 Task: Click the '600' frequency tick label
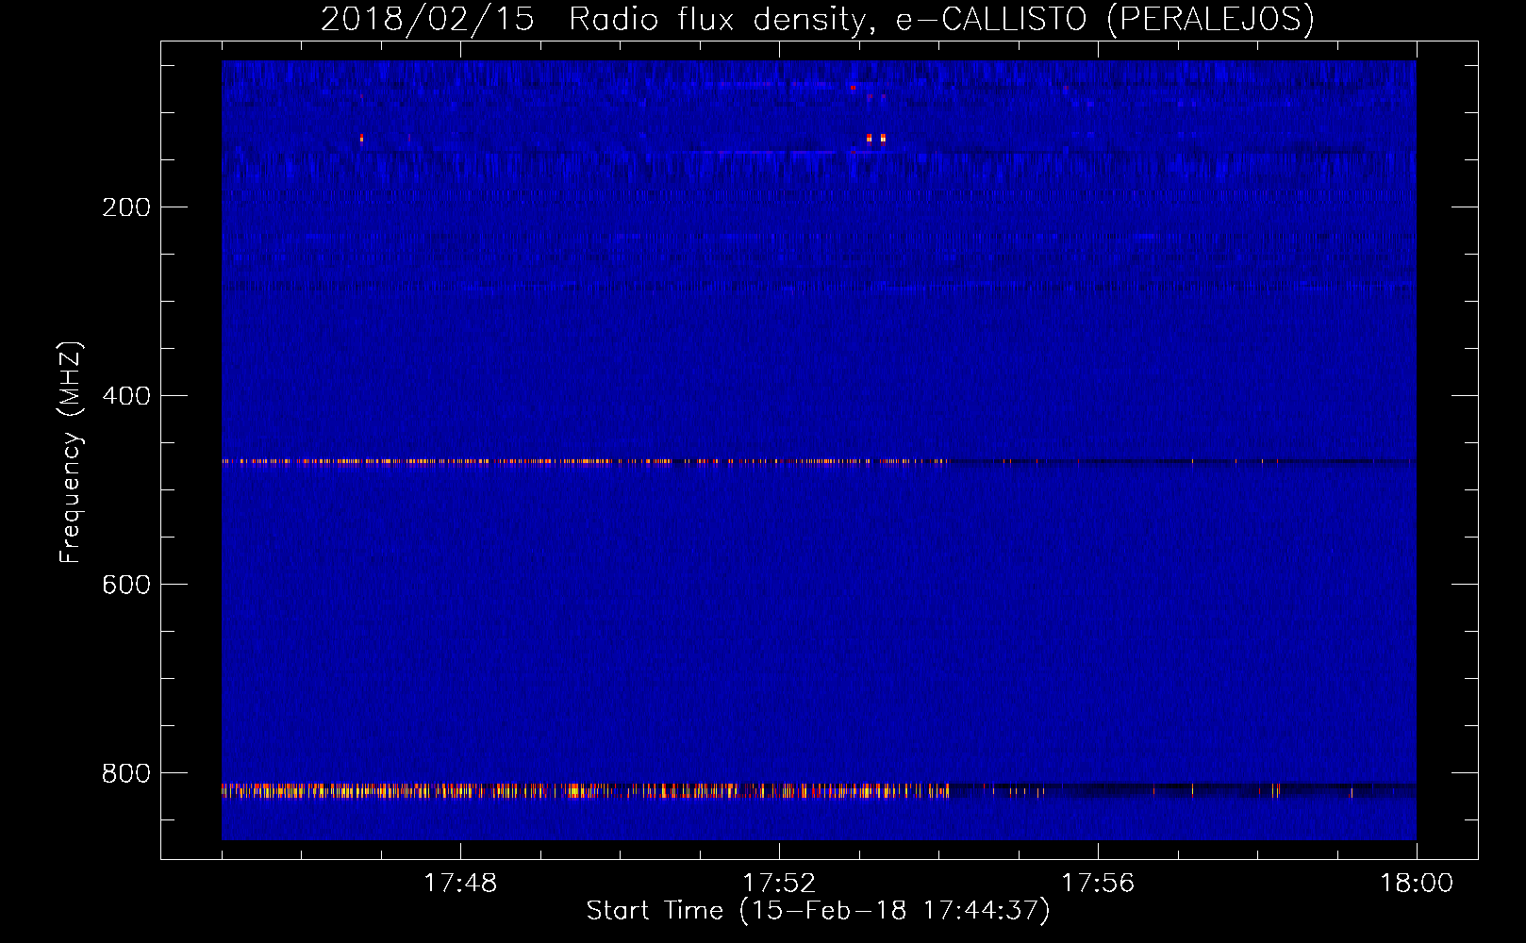(126, 585)
